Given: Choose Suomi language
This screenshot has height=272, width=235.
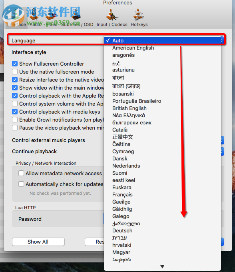Looking at the screenshot, I should (162, 173).
